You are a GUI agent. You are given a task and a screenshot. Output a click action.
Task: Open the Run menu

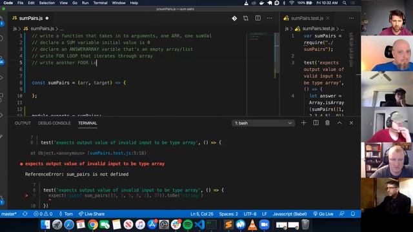tap(85, 3)
